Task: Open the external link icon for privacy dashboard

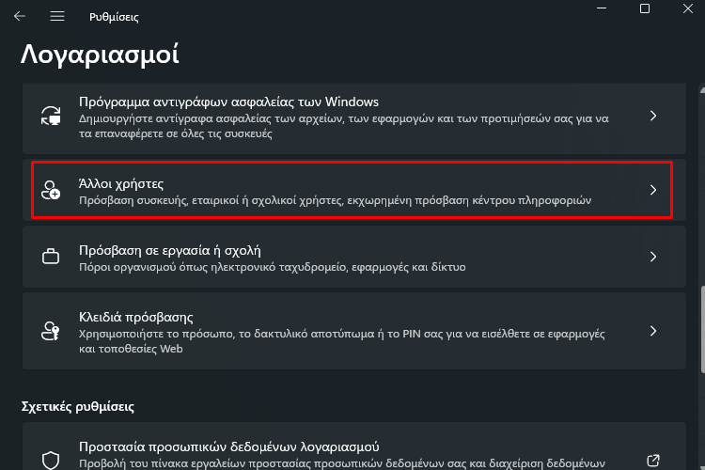Action: point(653,460)
